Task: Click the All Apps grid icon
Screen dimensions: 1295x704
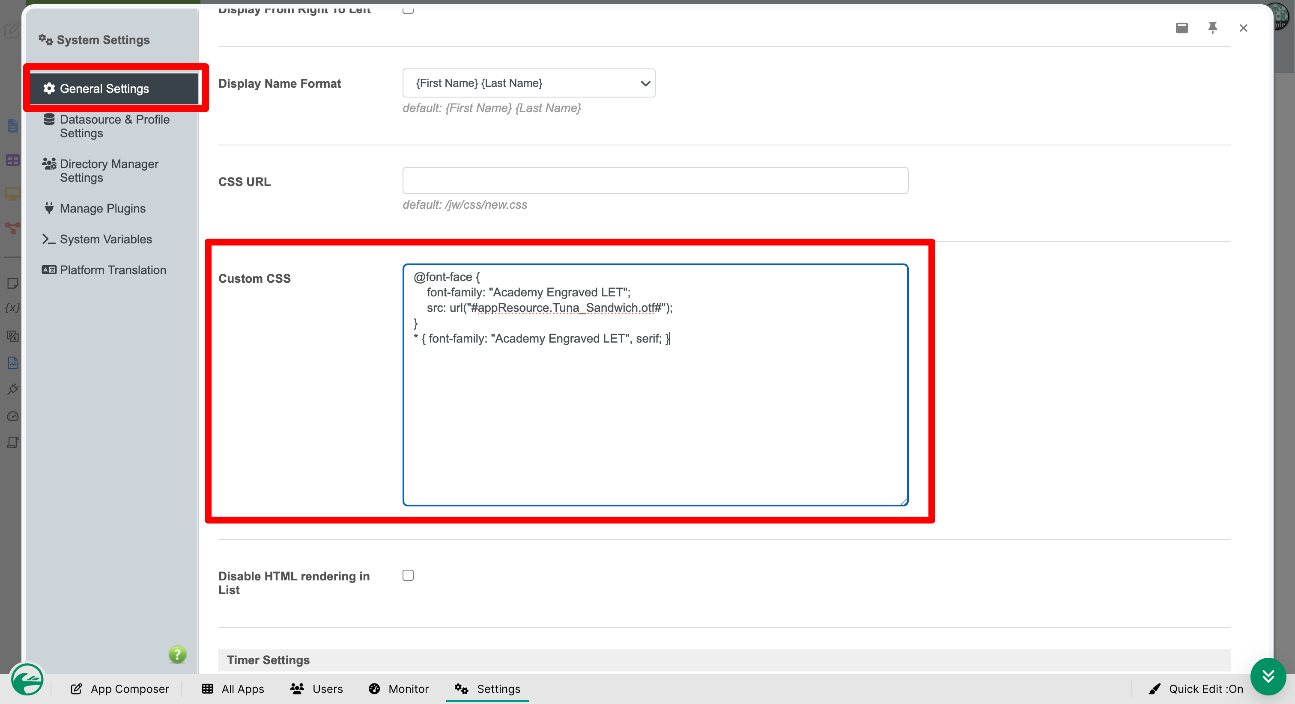Action: click(x=207, y=689)
